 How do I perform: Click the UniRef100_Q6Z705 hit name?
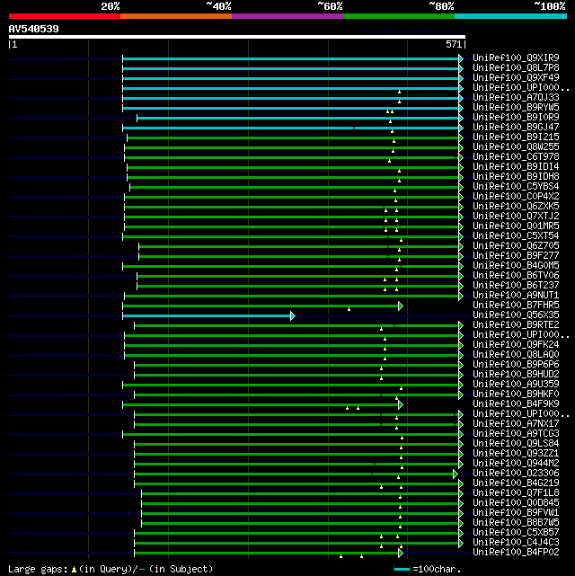[516, 245]
